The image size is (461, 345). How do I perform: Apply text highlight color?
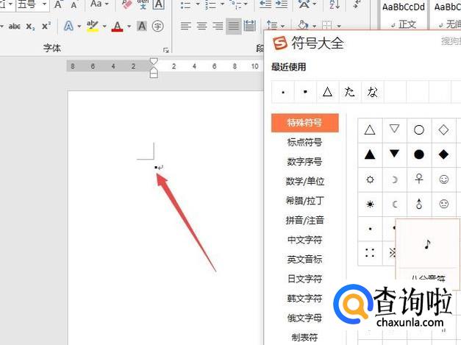(91, 26)
